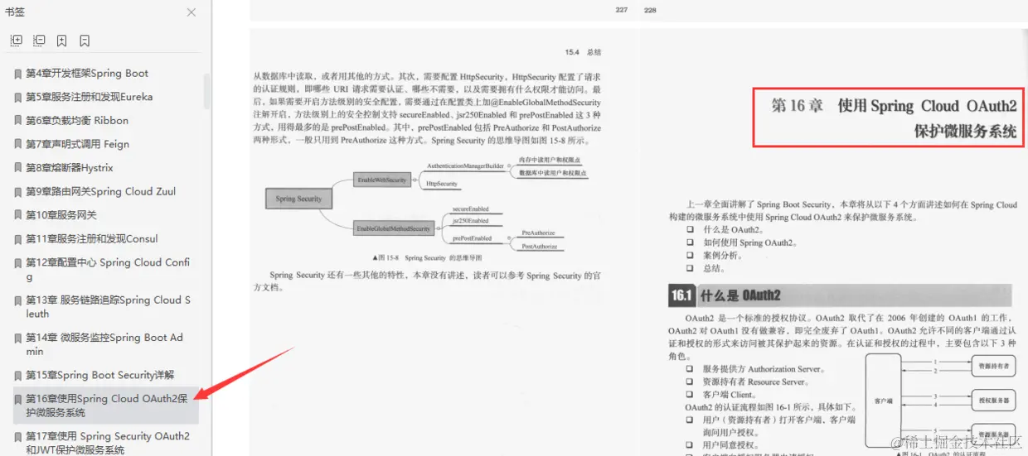Select 第13章 服务链路追踪Spring Cloud Sleuth

point(108,307)
